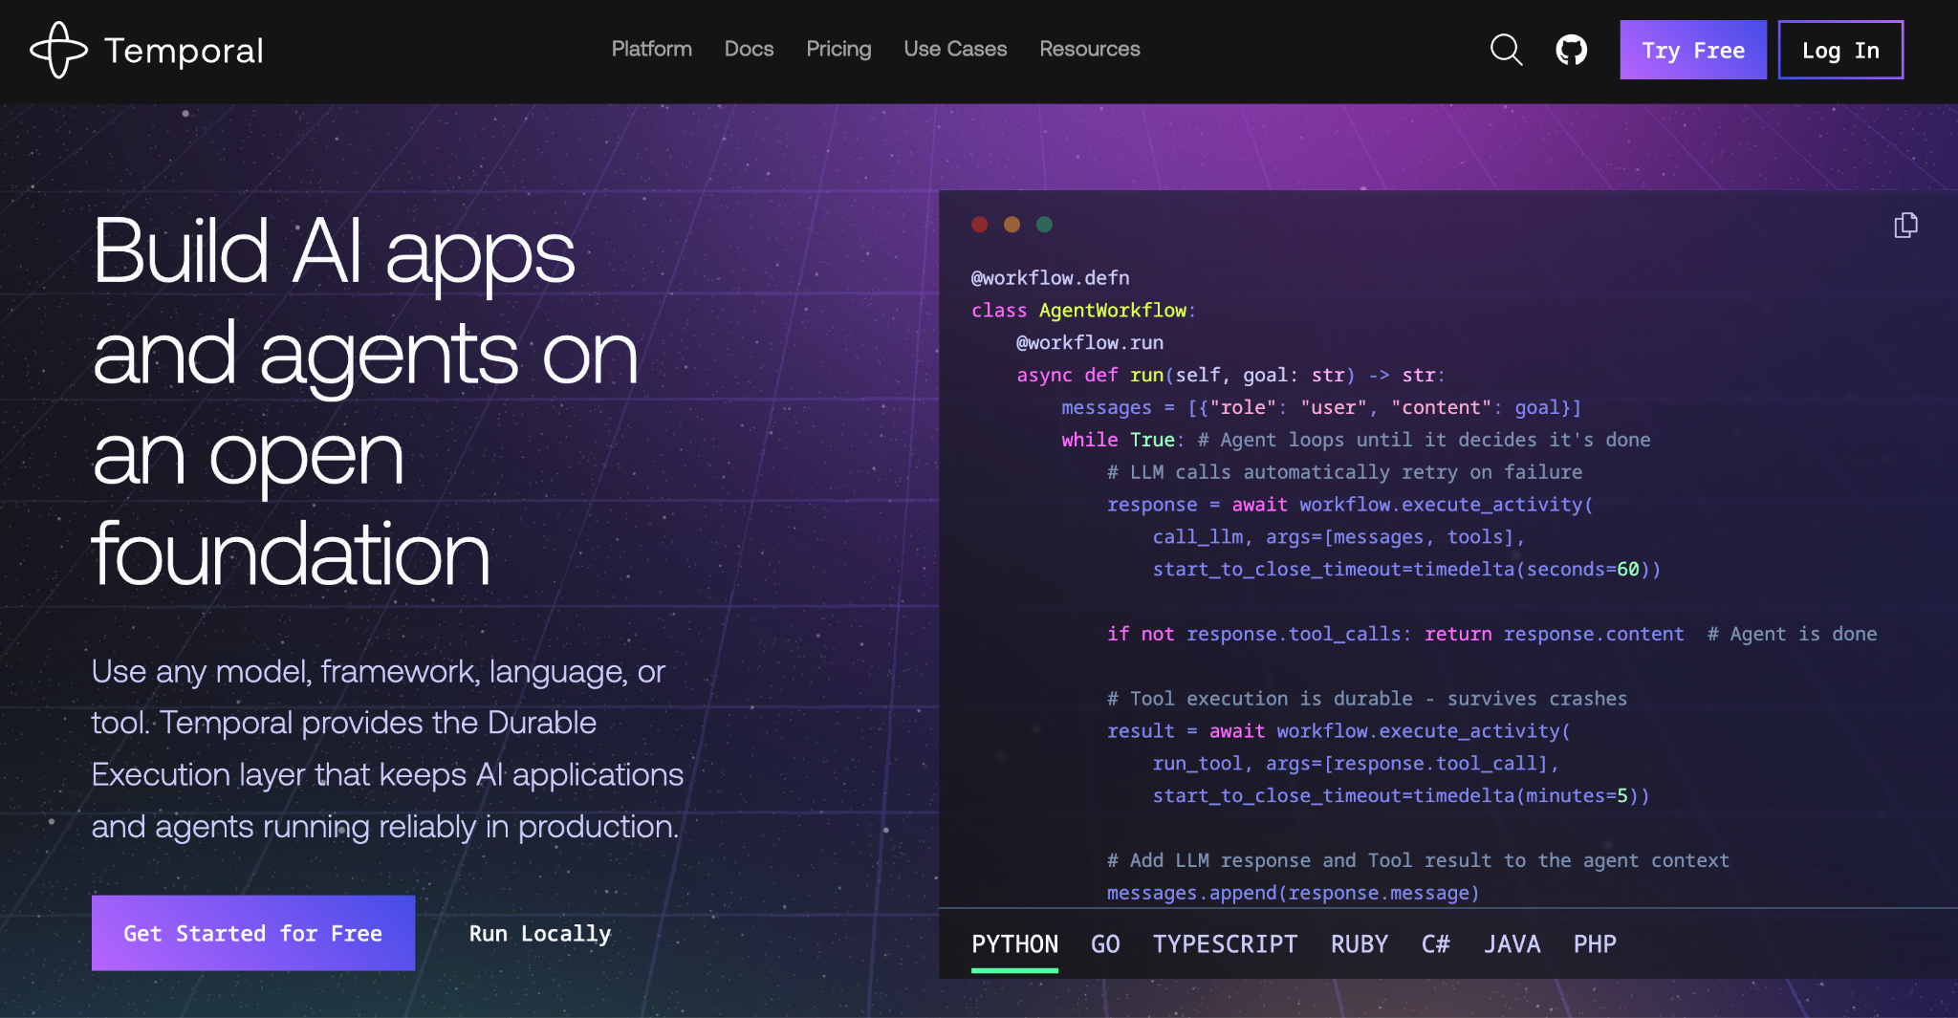The width and height of the screenshot is (1958, 1018).
Task: Open the Pricing page
Action: (838, 49)
